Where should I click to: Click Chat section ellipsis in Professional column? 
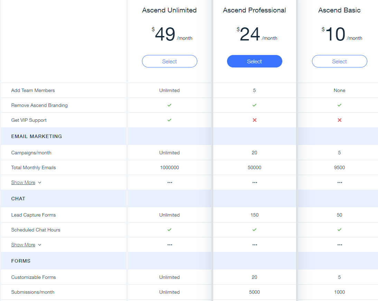[255, 245]
